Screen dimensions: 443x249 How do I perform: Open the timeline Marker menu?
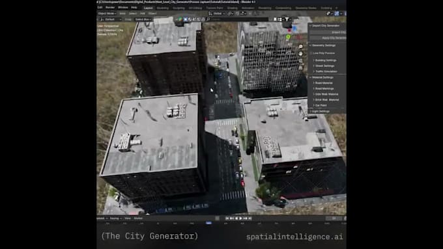click(x=138, y=218)
